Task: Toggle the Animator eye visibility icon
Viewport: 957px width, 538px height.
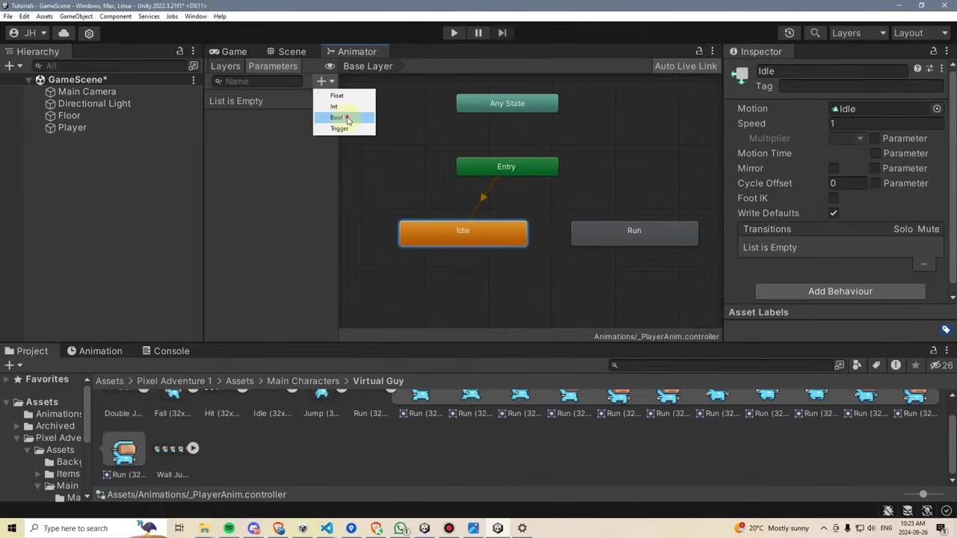Action: tap(330, 66)
